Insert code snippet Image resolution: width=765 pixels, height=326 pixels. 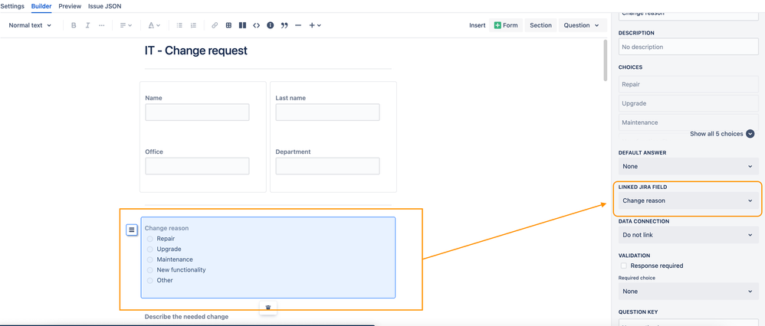[256, 25]
